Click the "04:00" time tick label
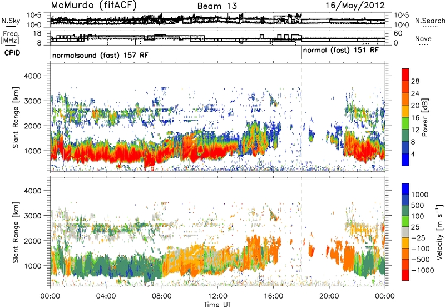Image resolution: width=445 pixels, height=308 pixels. (x=106, y=296)
